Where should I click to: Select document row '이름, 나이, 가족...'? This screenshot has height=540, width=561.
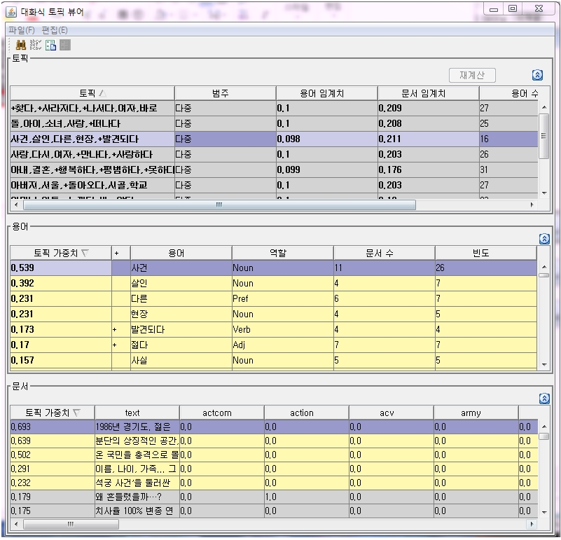click(x=274, y=469)
